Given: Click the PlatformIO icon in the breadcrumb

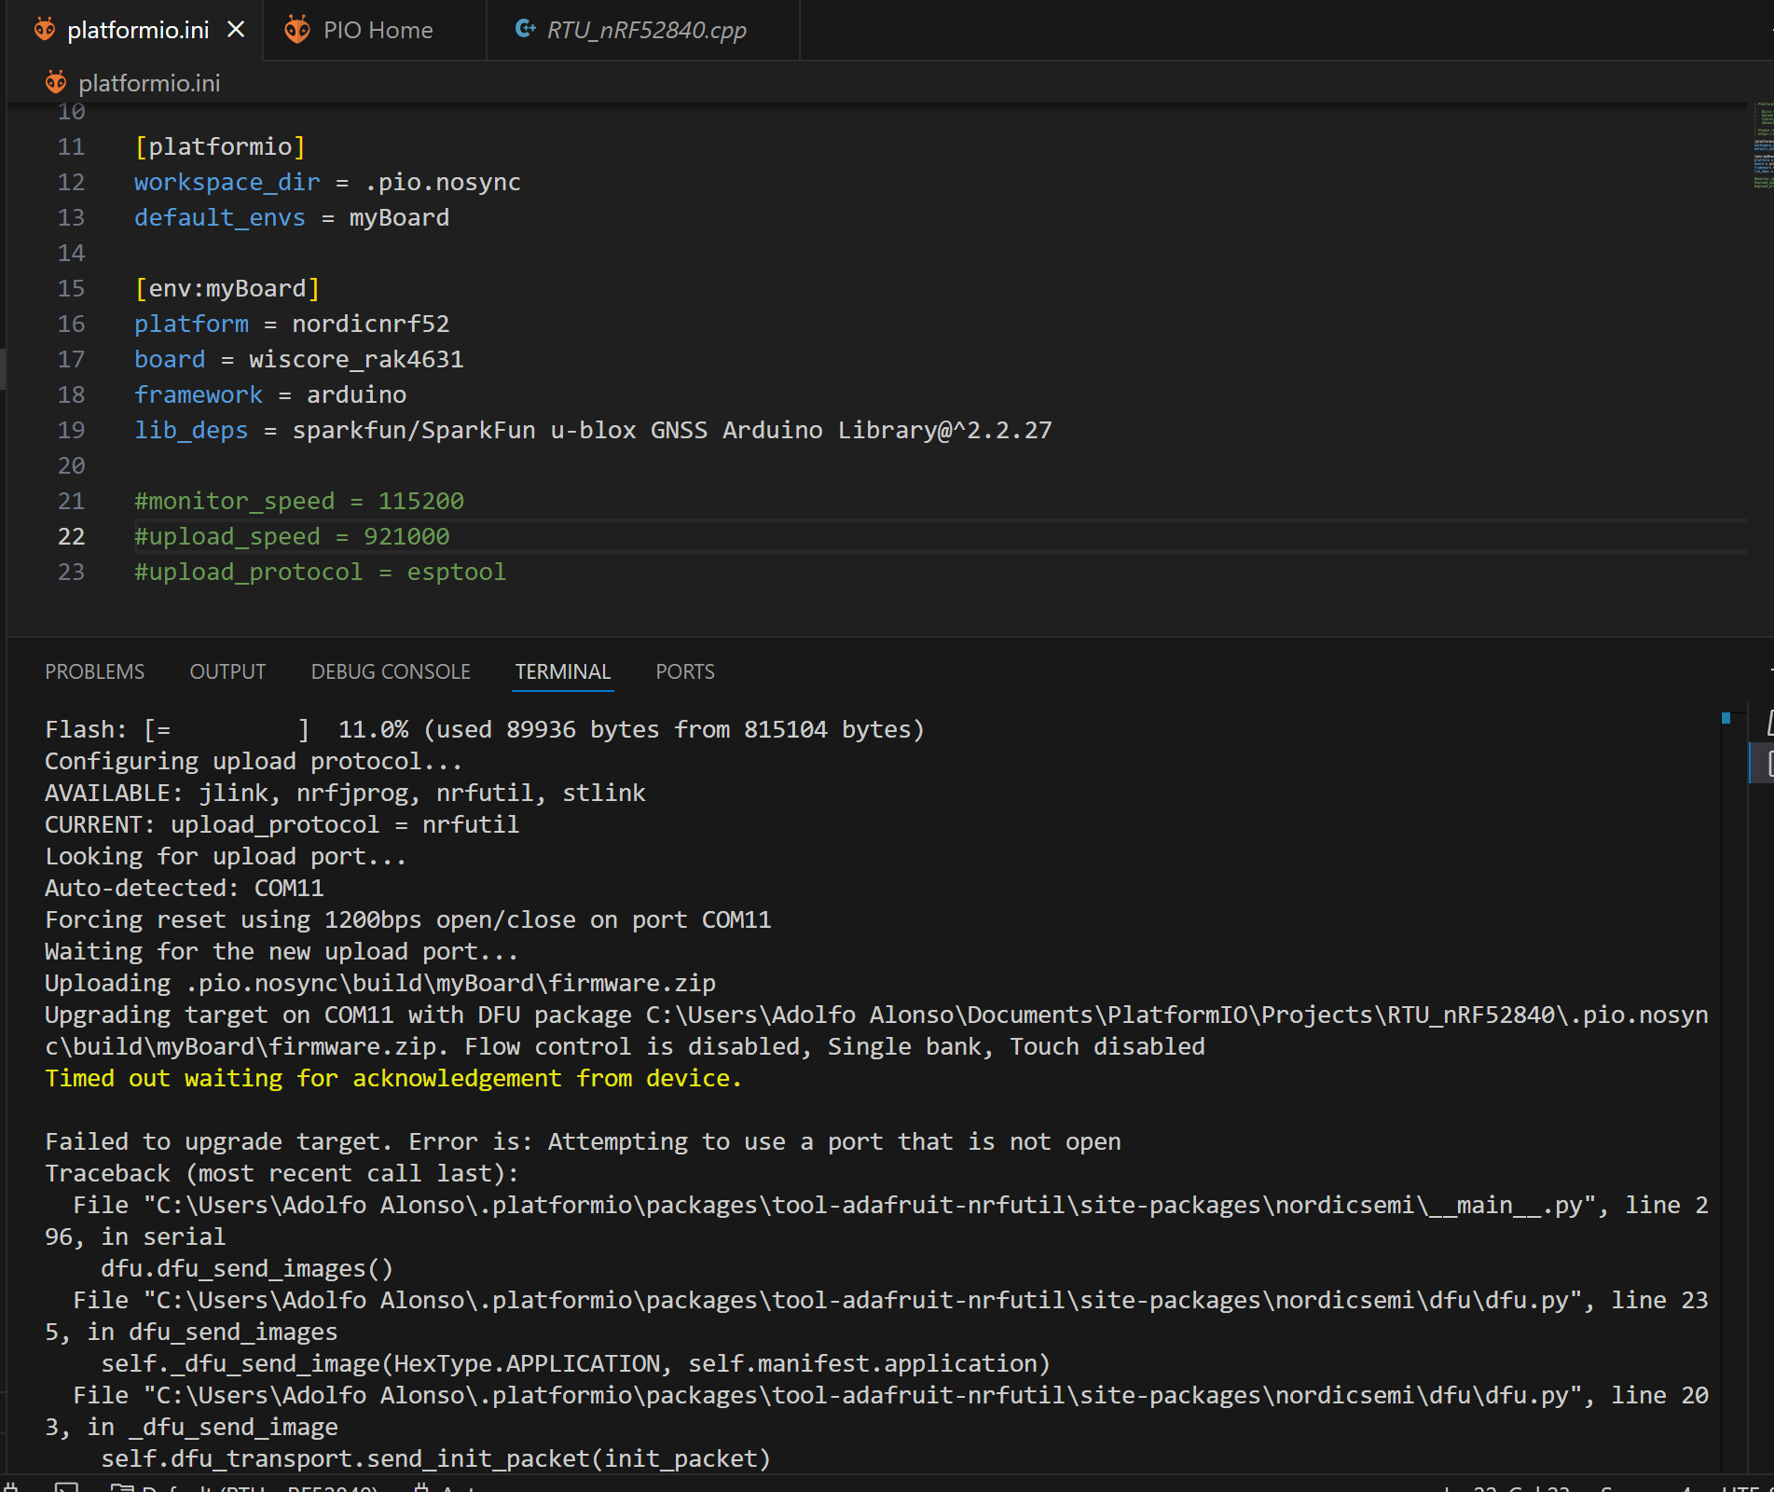Looking at the screenshot, I should [x=56, y=83].
